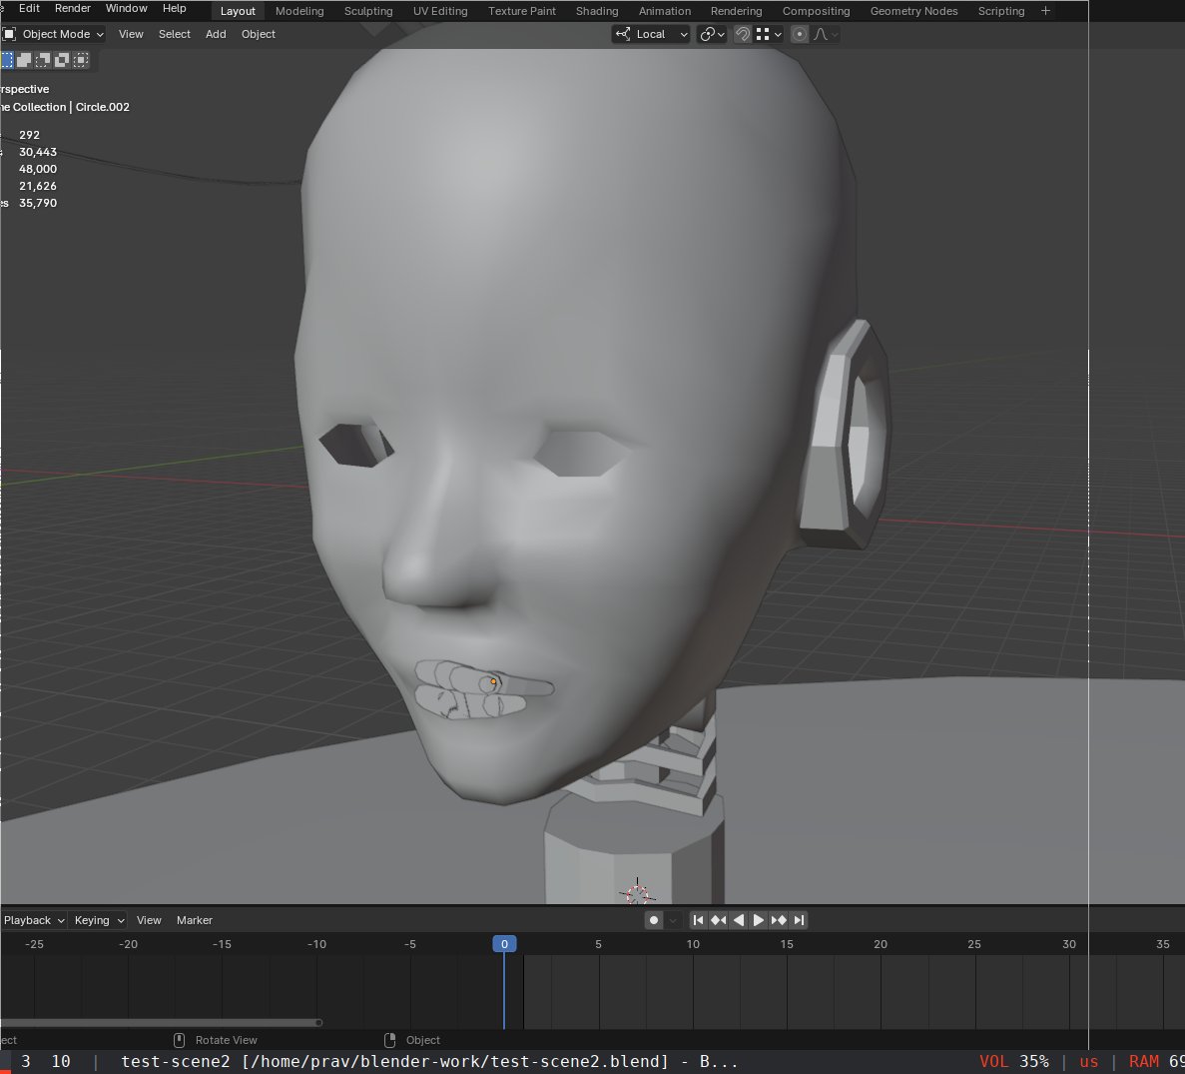Click the Proportional Editing falloff curve icon

coord(820,34)
